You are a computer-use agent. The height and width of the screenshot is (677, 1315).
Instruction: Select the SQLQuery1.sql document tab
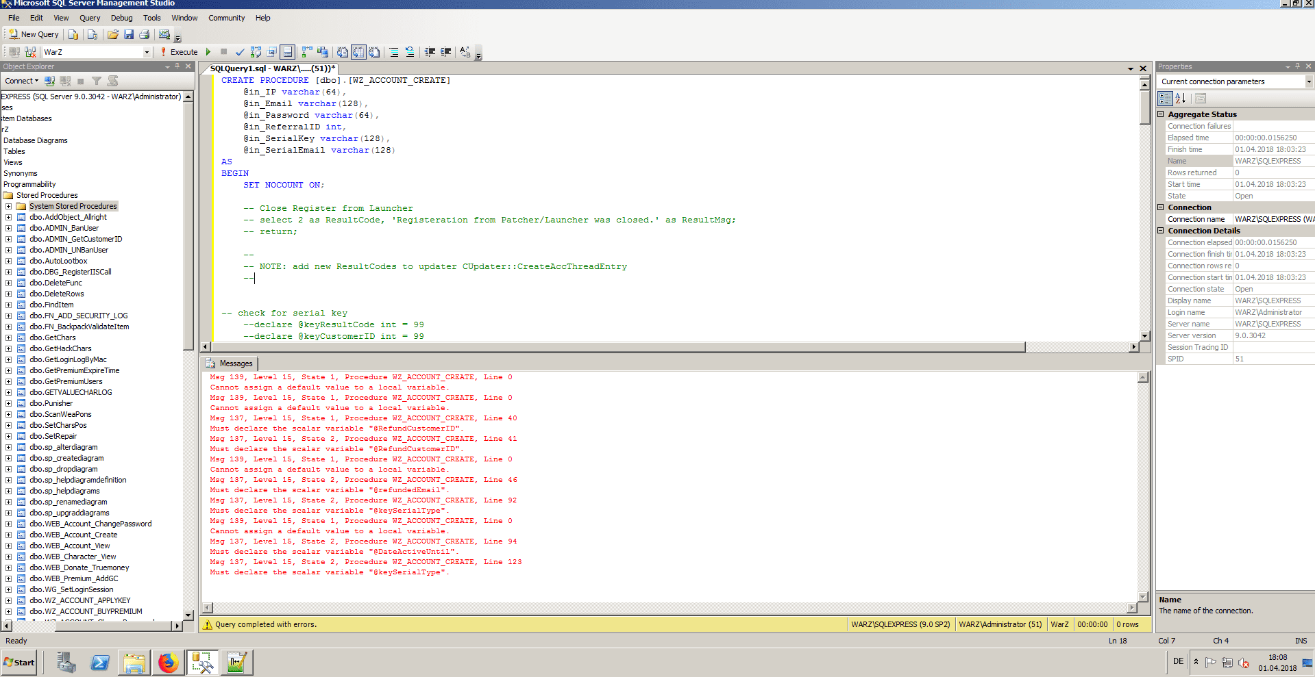[x=272, y=68]
